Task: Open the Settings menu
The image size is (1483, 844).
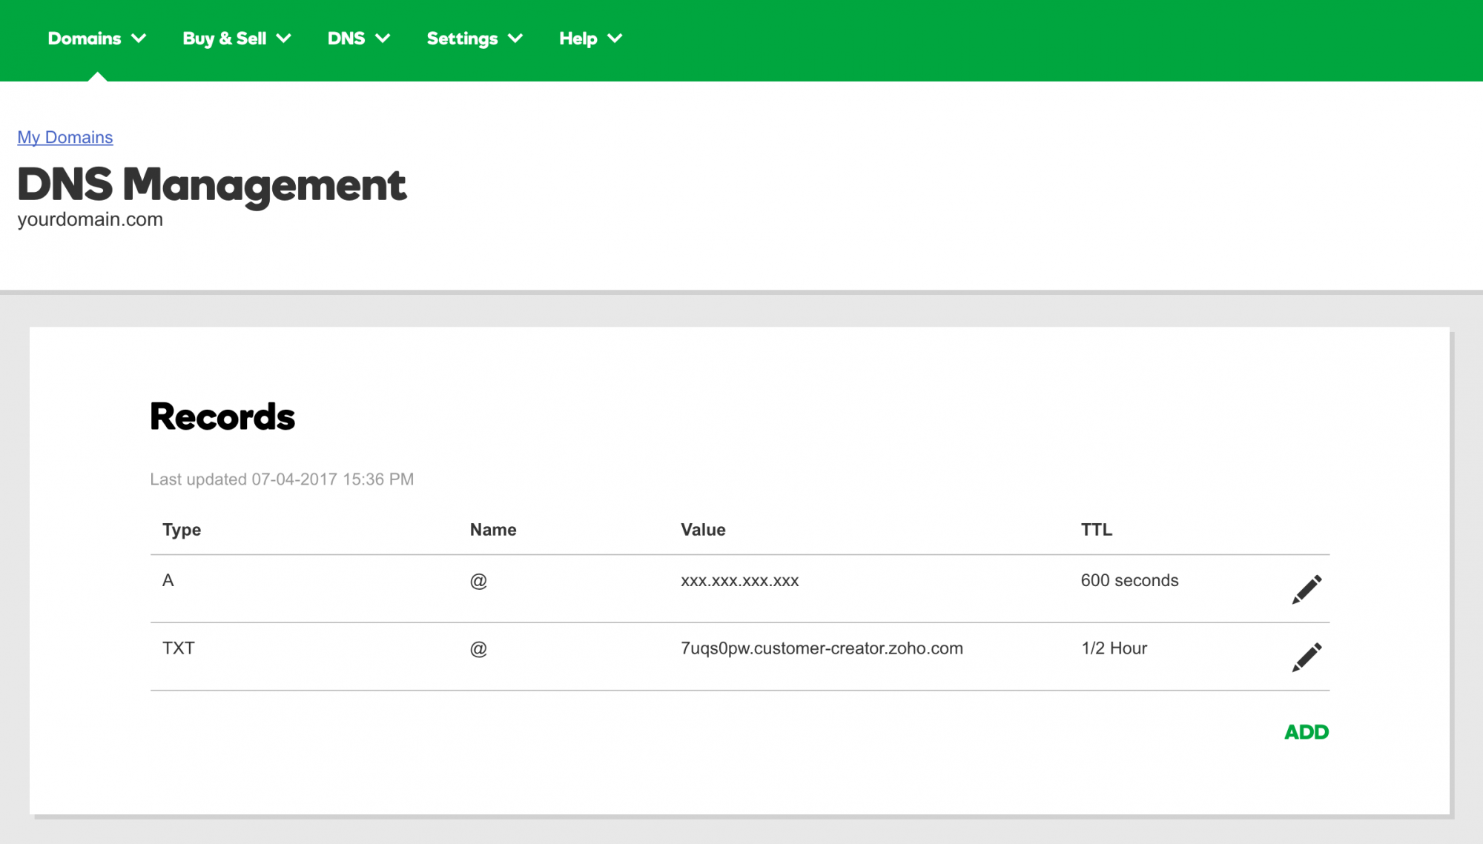Action: tap(462, 39)
